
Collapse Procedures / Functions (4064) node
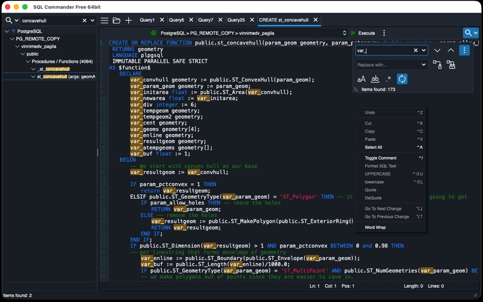[x=28, y=62]
